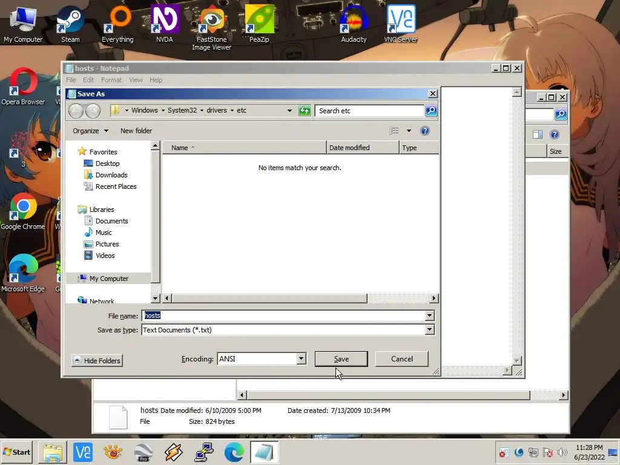Image resolution: width=620 pixels, height=465 pixels.
Task: Click the VNC taskbar icon
Action: 82,452
